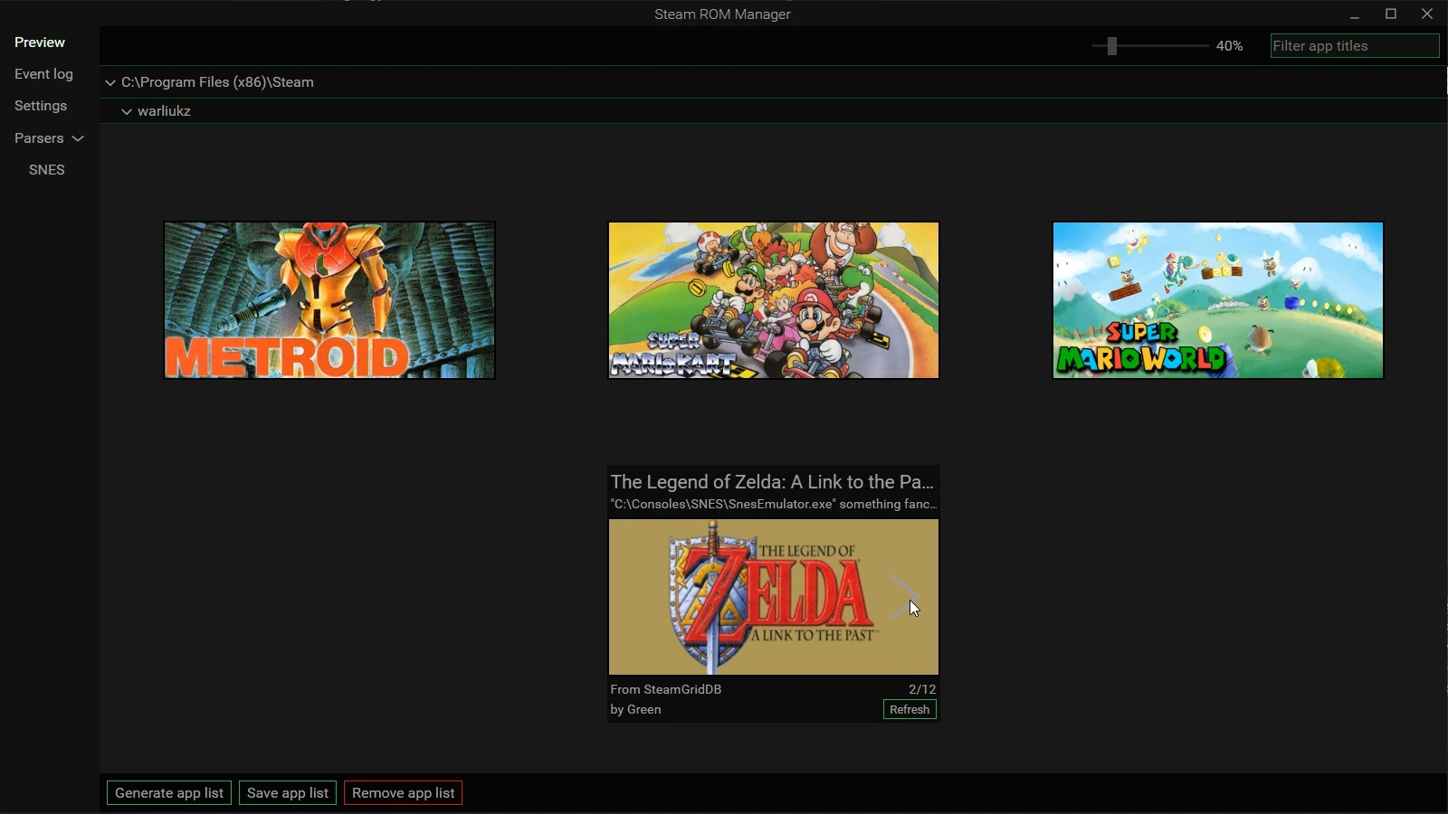Focus the Filter app titles field
1448x814 pixels.
[x=1355, y=46]
